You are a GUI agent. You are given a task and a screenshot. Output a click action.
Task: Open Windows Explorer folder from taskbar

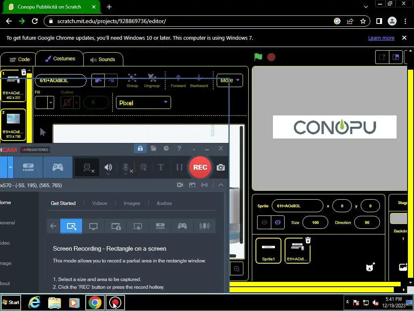(55, 302)
